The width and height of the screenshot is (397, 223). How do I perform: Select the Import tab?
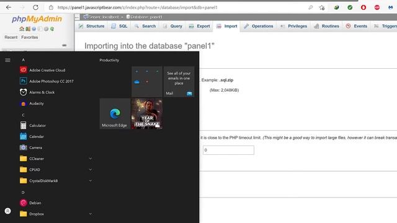(x=227, y=26)
